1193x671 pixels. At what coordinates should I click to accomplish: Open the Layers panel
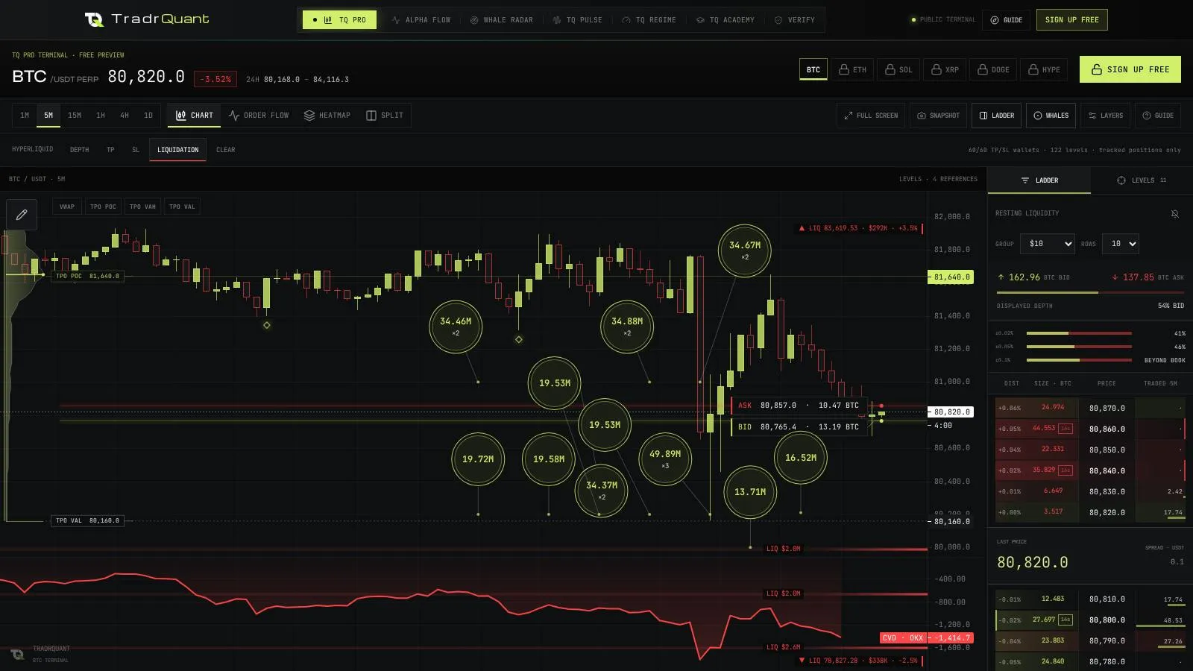coord(1106,116)
